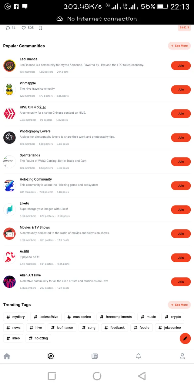Tap the Android back triangle button

[x=142, y=376]
